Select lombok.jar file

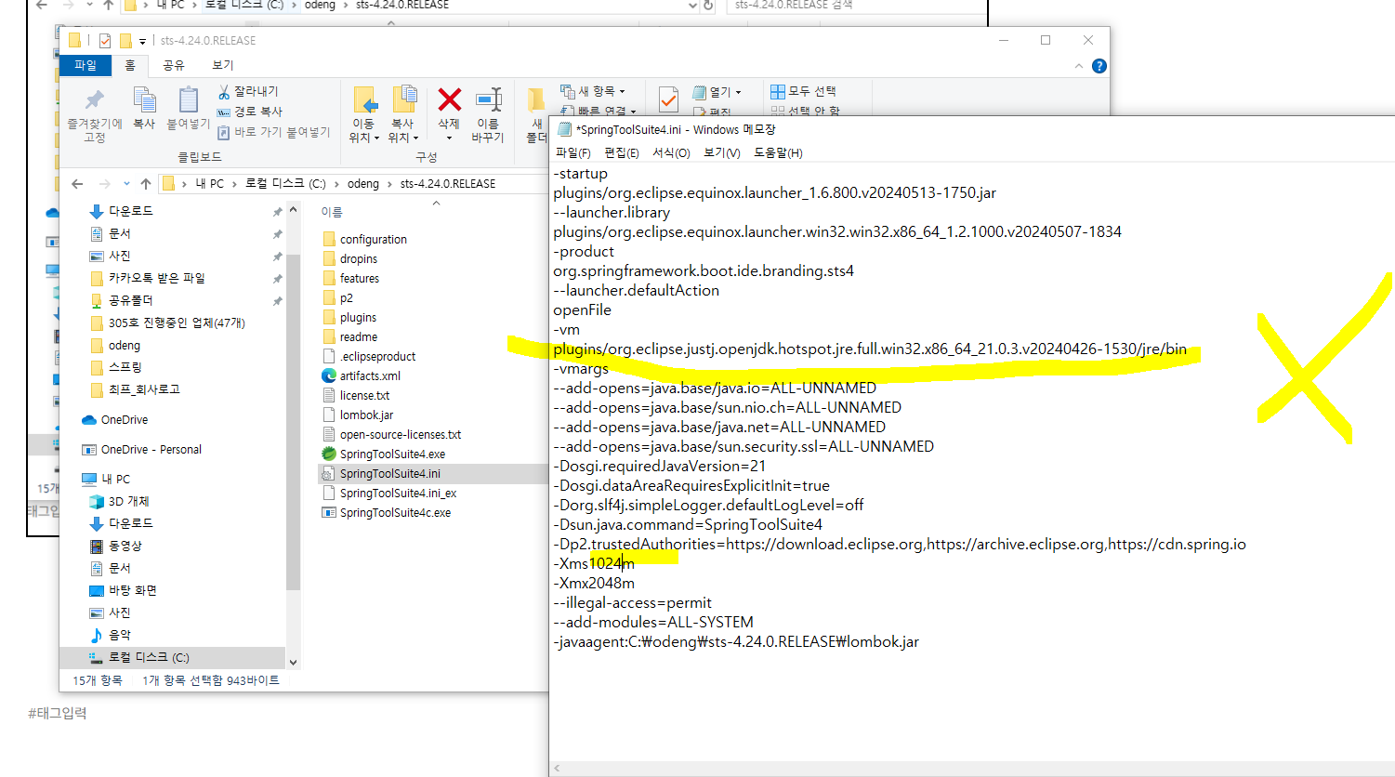366,415
